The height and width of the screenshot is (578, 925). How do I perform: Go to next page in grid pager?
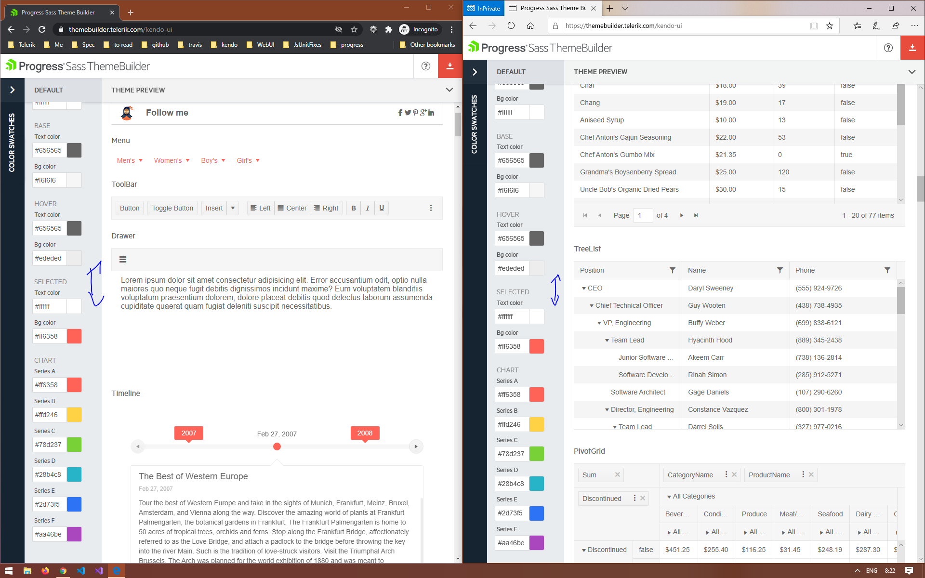[x=681, y=215]
